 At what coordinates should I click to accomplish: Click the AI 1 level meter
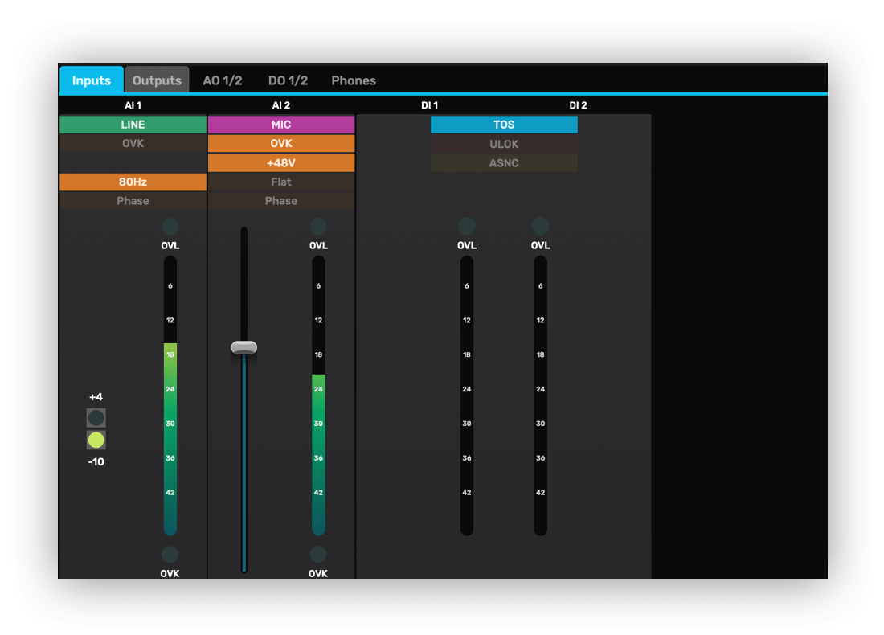[x=170, y=396]
